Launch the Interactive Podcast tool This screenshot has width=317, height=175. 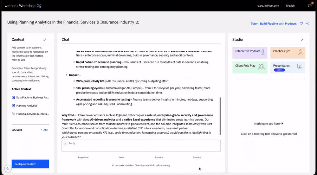click(250, 53)
